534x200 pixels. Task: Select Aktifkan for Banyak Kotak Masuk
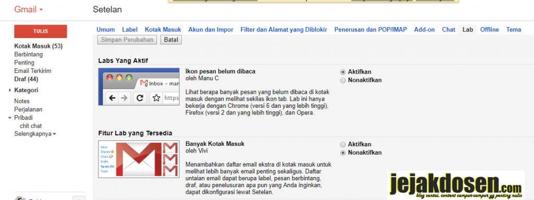click(x=343, y=145)
